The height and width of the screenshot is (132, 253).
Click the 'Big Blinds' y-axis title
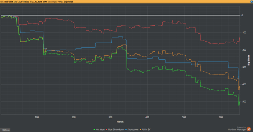click(249, 60)
